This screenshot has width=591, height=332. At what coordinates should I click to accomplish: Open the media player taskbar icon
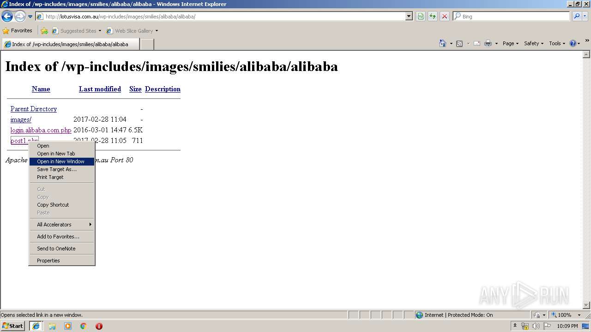(x=68, y=326)
